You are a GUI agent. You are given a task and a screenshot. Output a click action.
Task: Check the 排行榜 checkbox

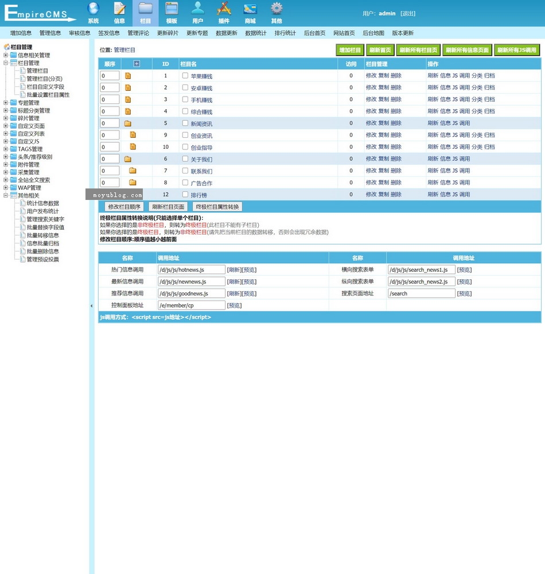(x=185, y=194)
